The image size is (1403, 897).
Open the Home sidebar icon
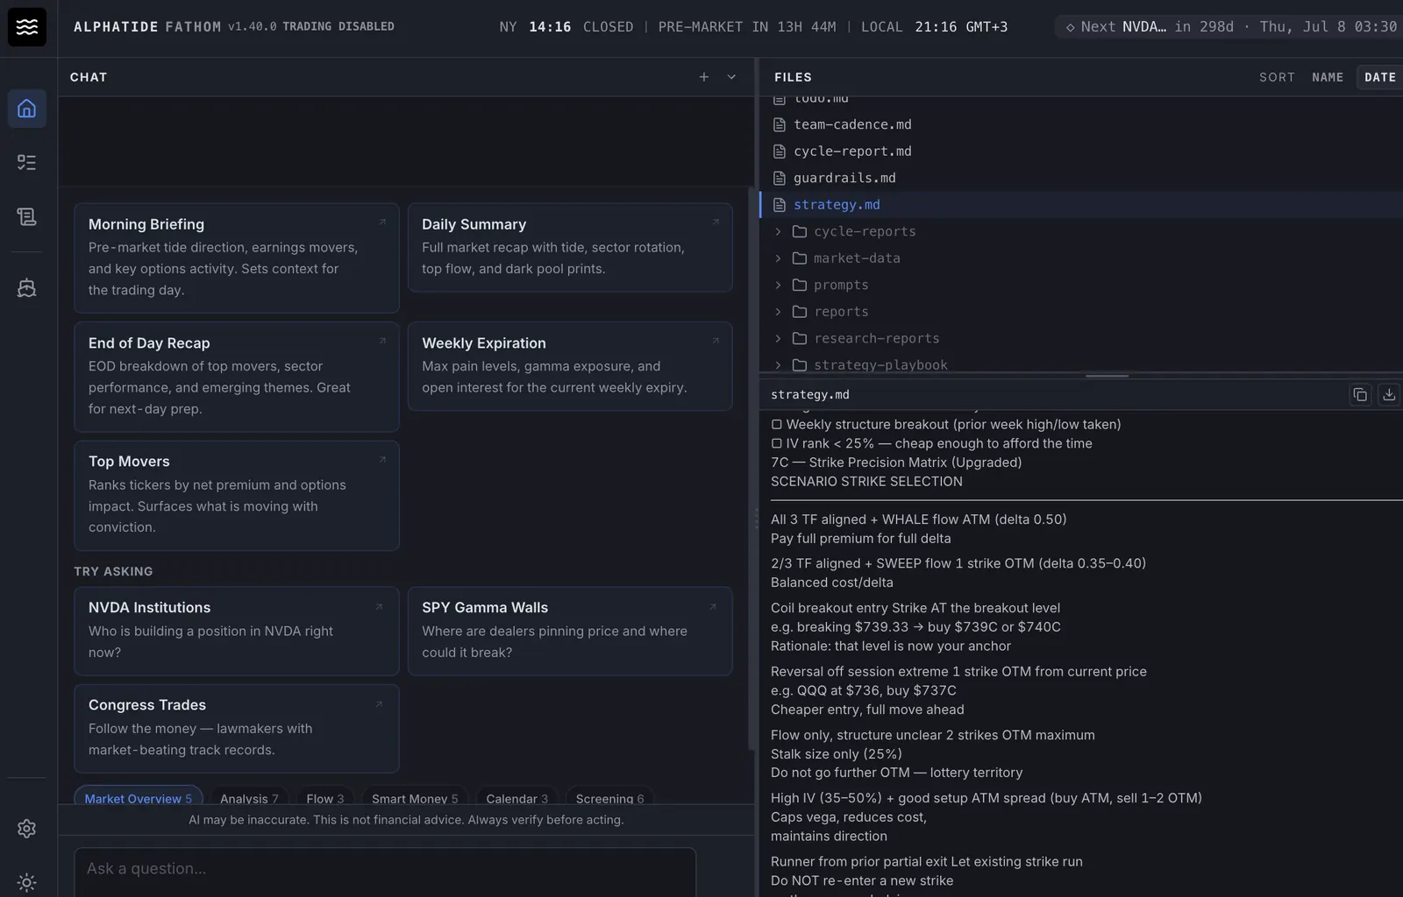pos(27,109)
